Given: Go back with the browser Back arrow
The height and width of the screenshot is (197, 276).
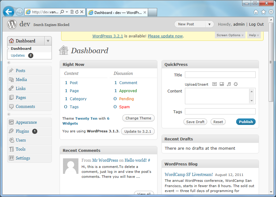Looking at the screenshot, I should click(8, 12).
